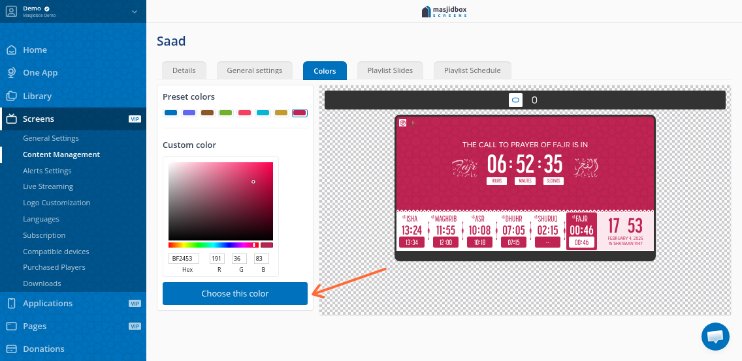Click the Isha prayer time card in preview
Viewport: 742px width, 361px height.
pos(411,231)
